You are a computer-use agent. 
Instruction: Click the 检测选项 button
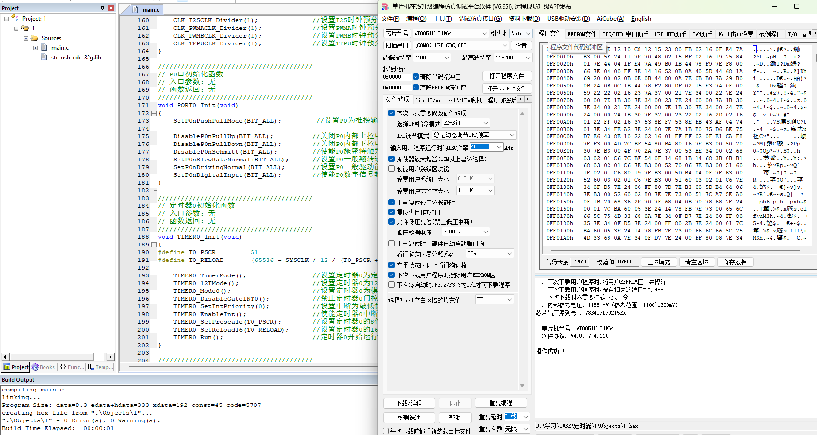tap(409, 418)
